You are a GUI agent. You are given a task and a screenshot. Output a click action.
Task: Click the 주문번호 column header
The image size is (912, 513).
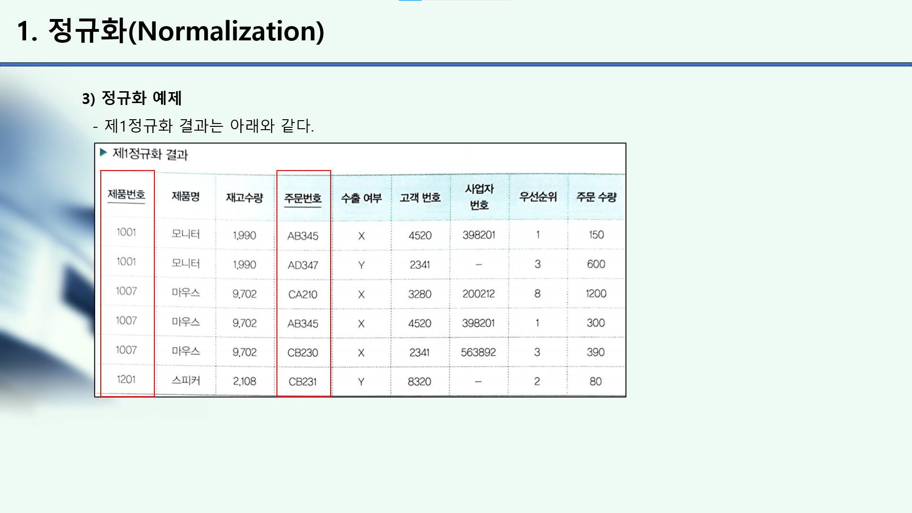[x=303, y=198]
